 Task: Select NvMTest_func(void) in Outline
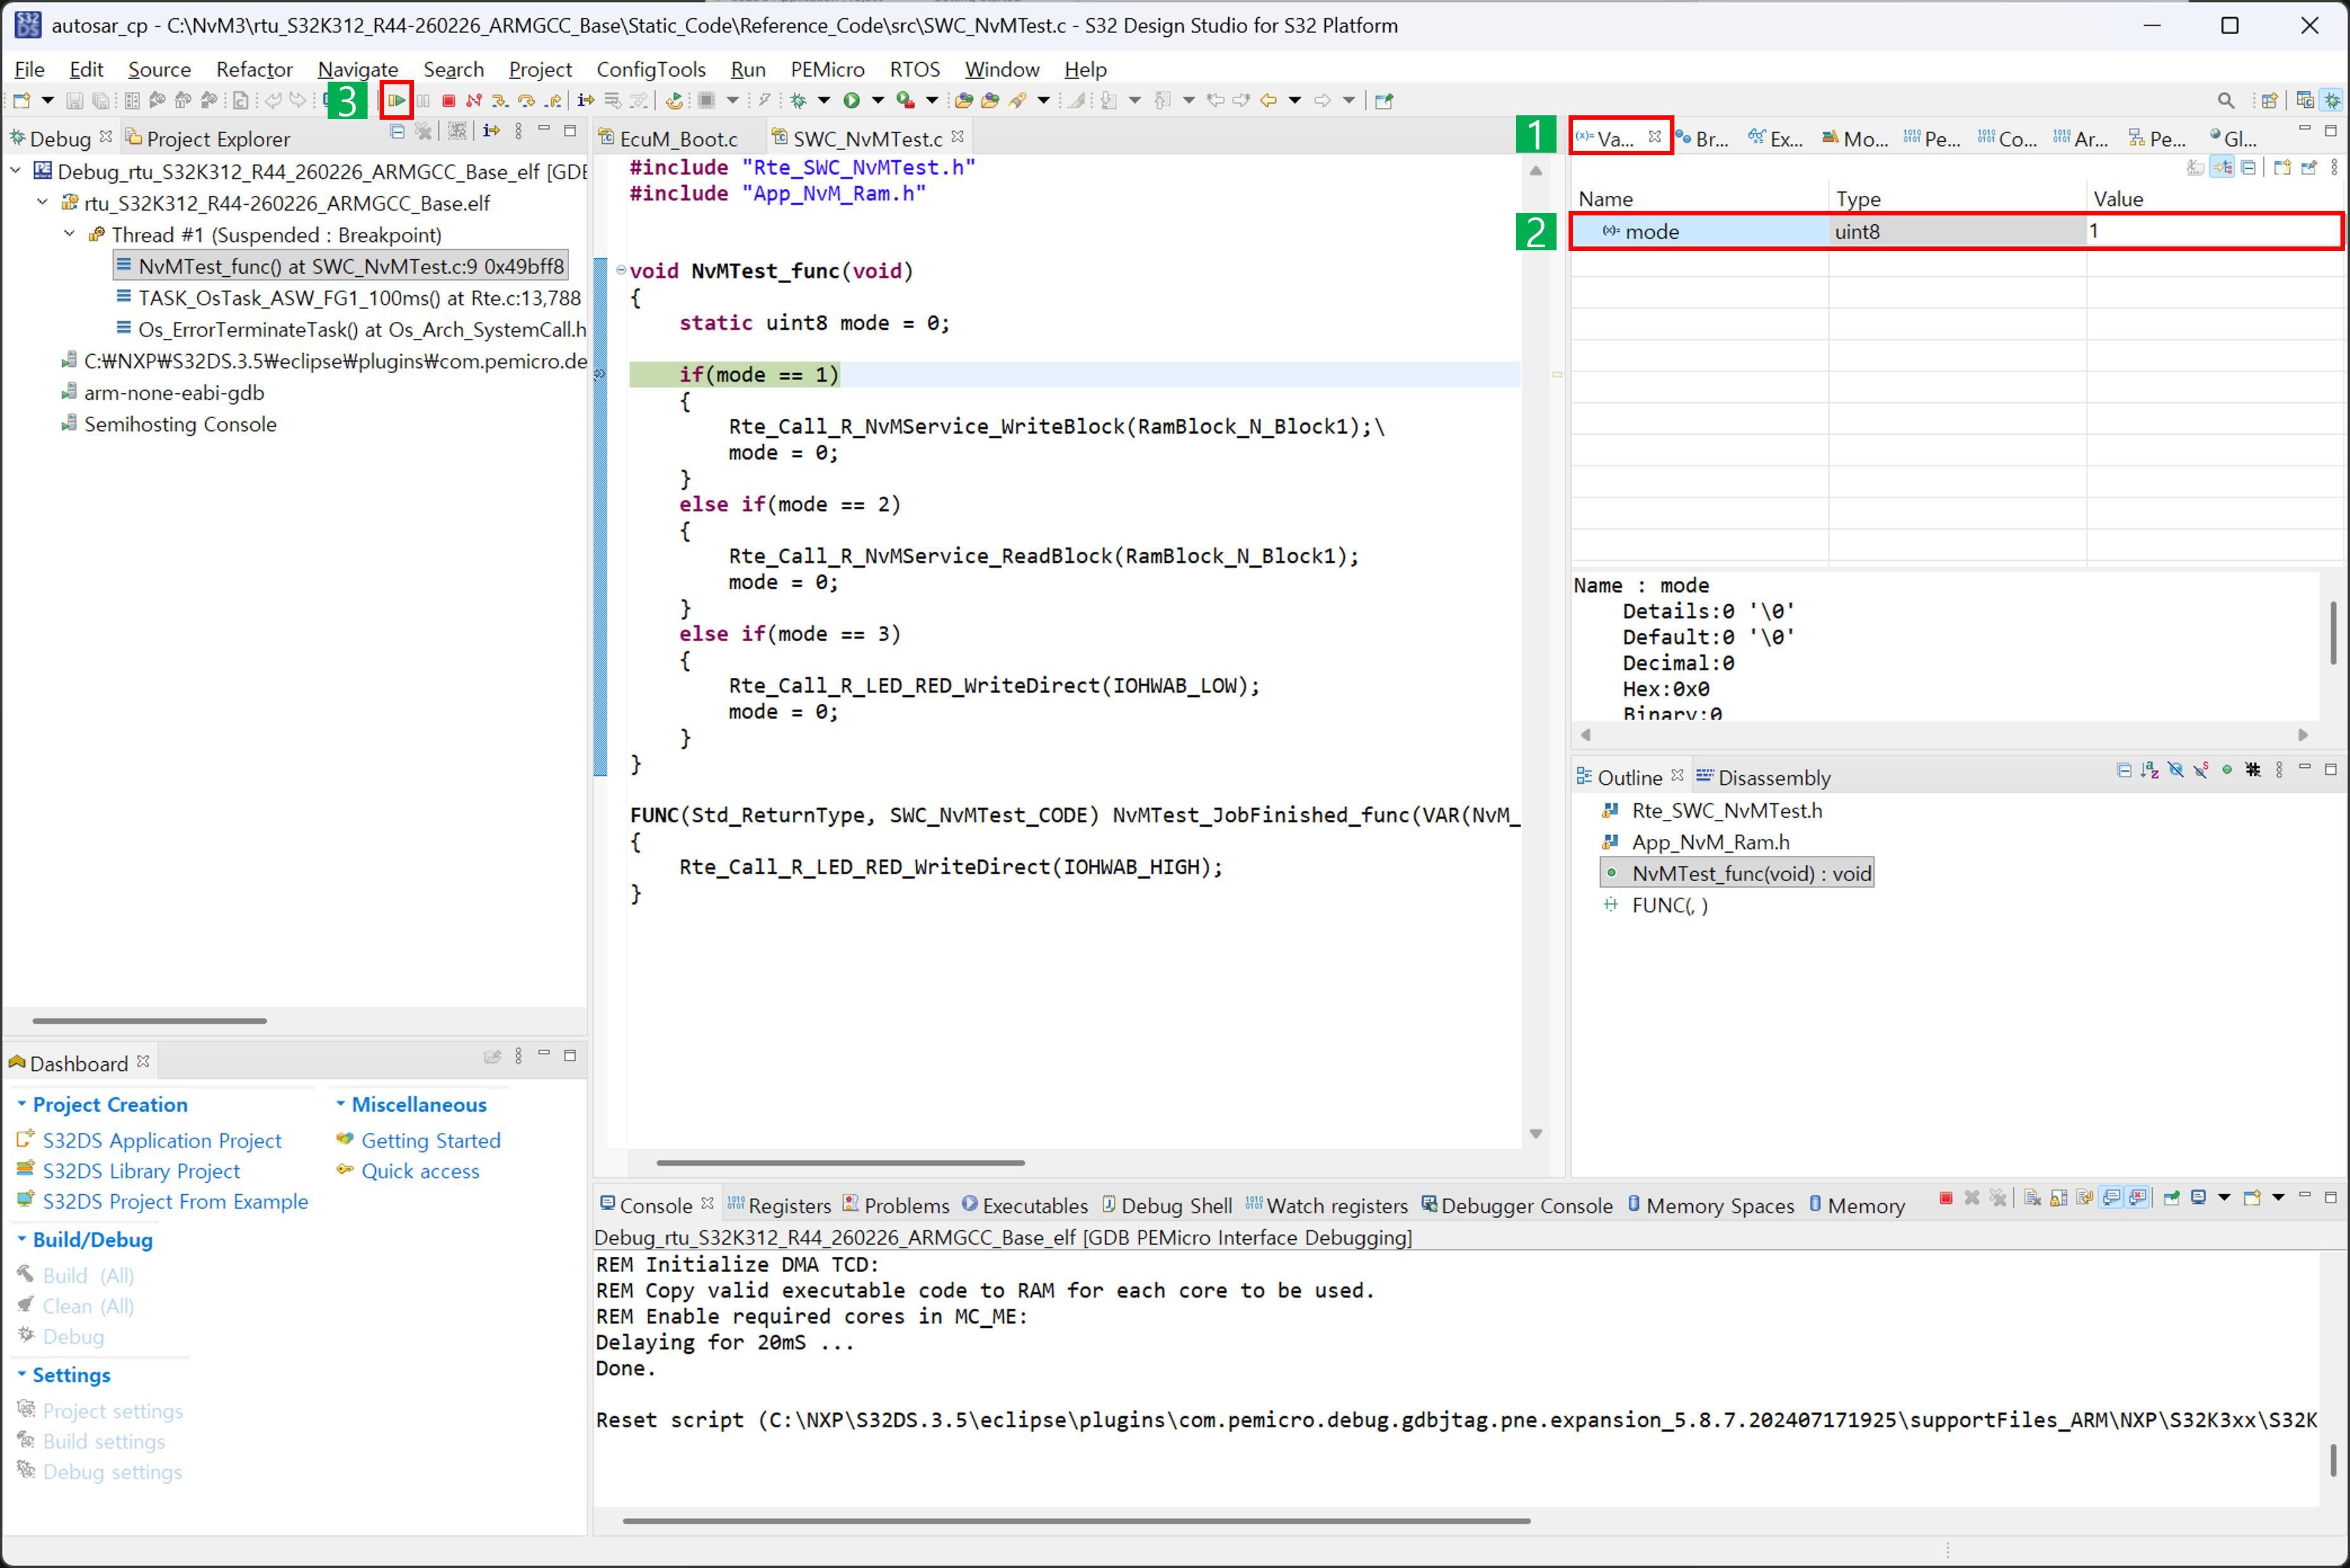click(x=1737, y=873)
